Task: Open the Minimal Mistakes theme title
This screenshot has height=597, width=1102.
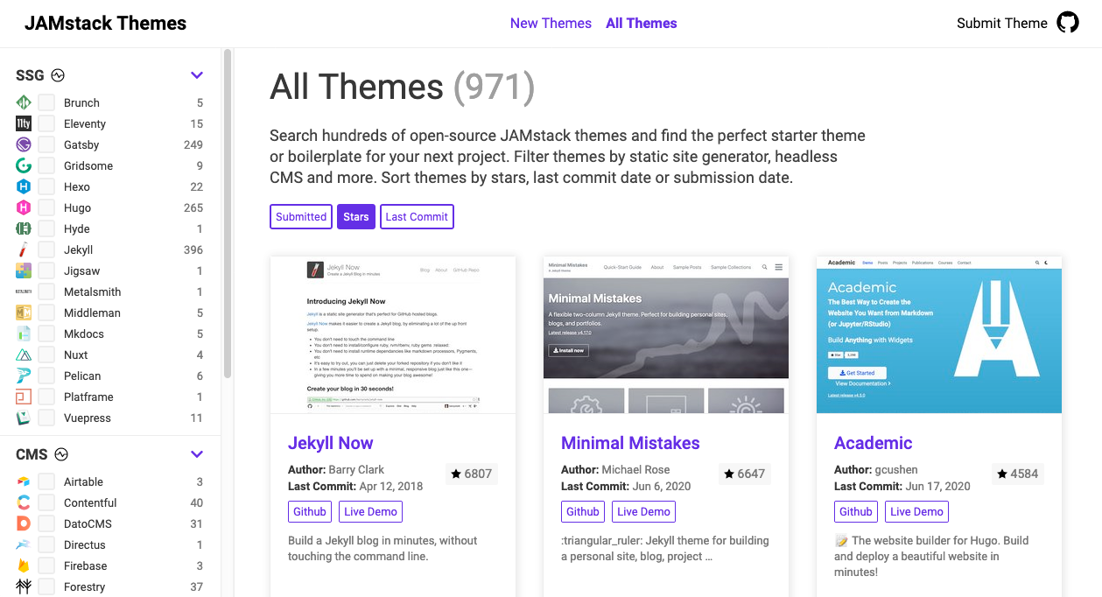Action: tap(630, 443)
